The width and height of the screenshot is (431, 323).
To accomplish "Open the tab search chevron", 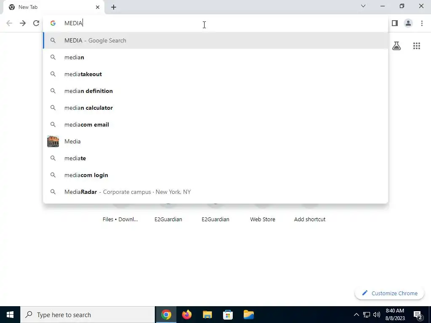I will click(363, 6).
